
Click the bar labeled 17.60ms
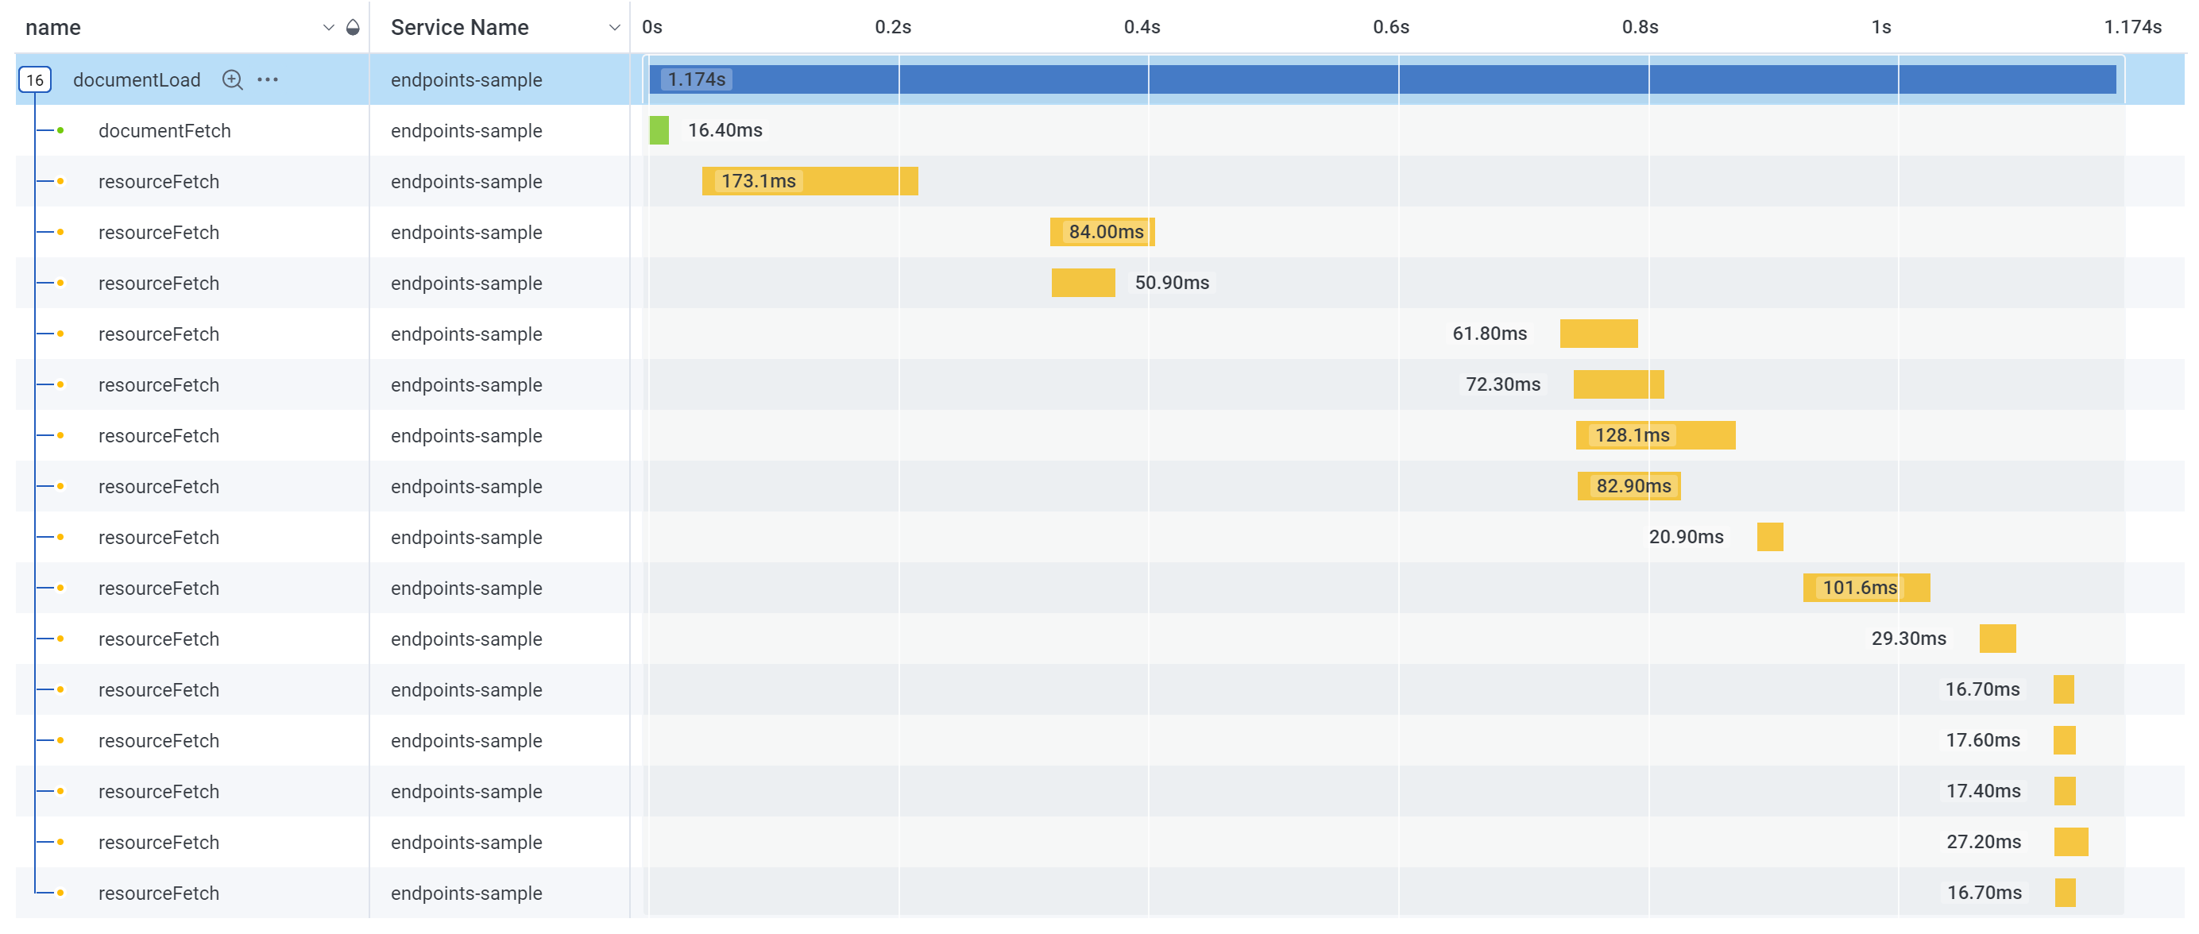(2064, 740)
